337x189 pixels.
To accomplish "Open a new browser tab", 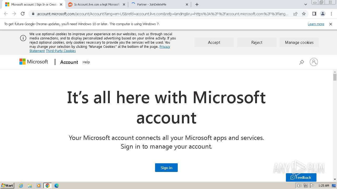I will [197, 4].
